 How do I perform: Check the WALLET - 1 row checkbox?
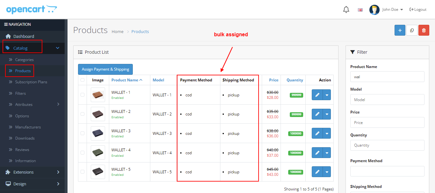[82, 95]
